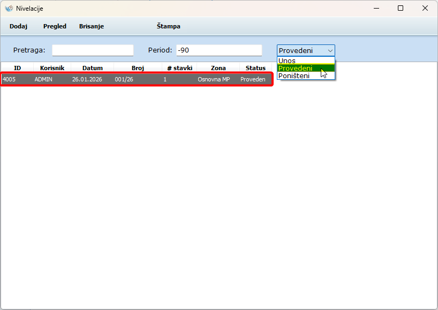Screen dimensions: 438x310
Task: Click into the Pretraga search field
Action: tap(93, 50)
